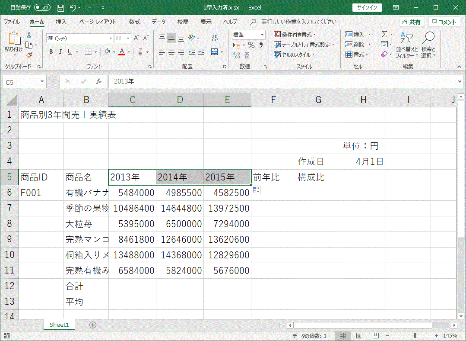
Task: Click the Cut scissors icon
Action: (x=29, y=35)
